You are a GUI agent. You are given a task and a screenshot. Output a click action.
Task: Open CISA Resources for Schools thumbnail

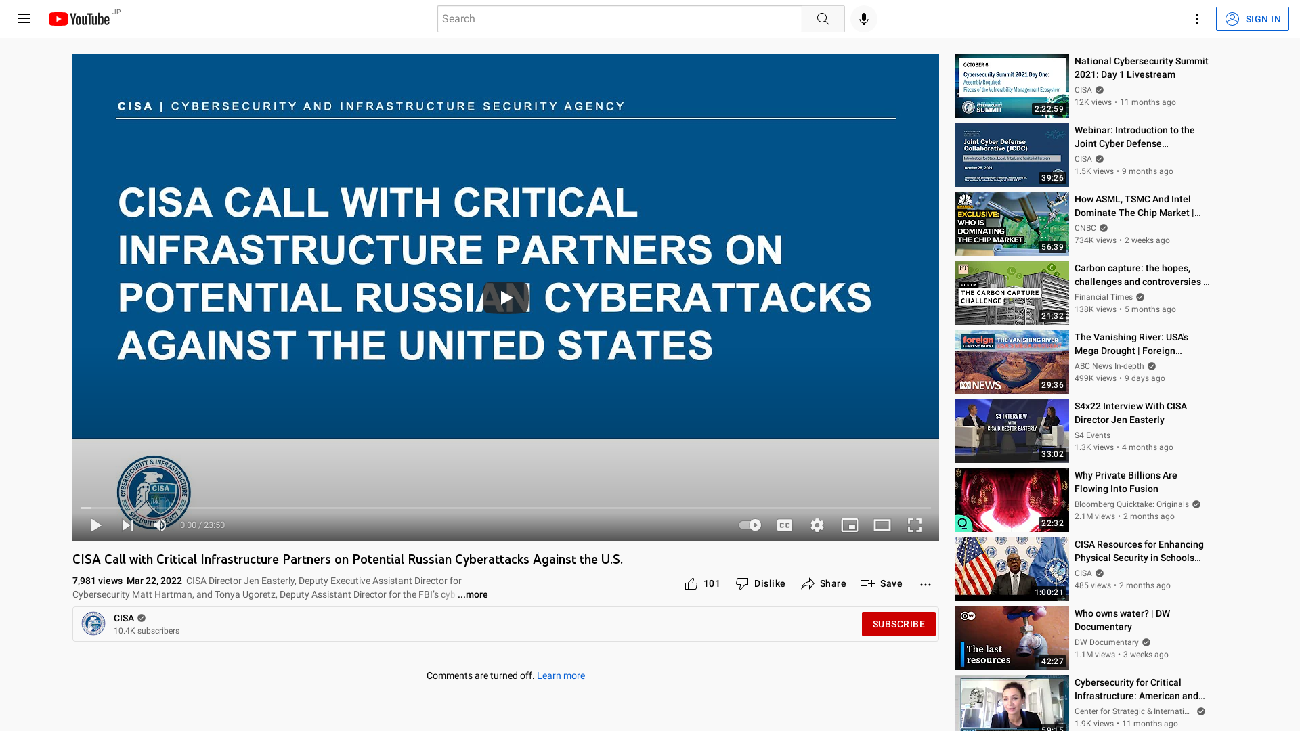(x=1012, y=569)
